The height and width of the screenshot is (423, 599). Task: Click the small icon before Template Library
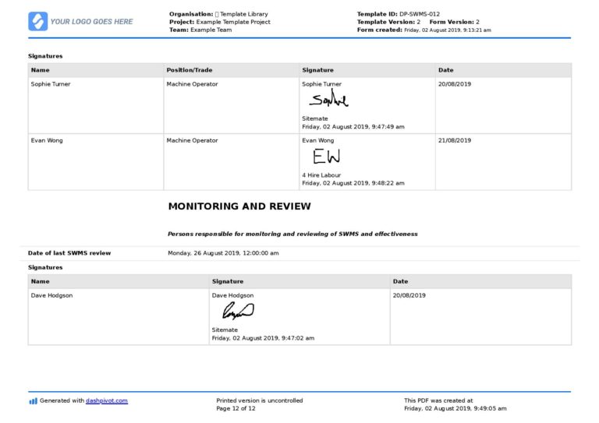click(218, 14)
